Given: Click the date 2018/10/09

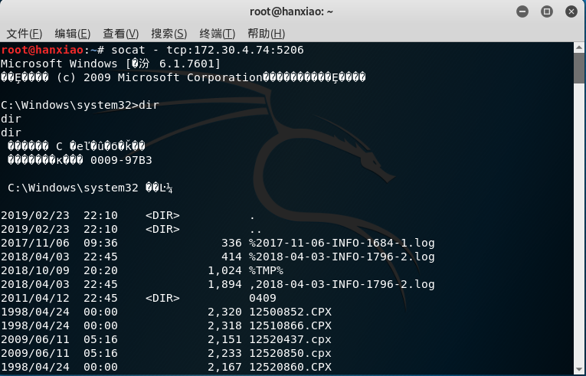Looking at the screenshot, I should tap(35, 270).
